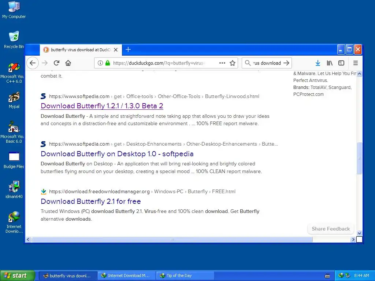Select the Recycle Bin desktop icon

pyautogui.click(x=14, y=40)
